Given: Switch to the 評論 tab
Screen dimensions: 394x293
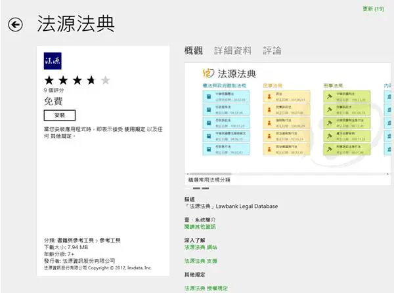Looking at the screenshot, I should click(272, 50).
